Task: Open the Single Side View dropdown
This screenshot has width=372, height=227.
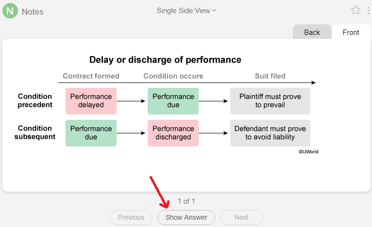Action: pyautogui.click(x=186, y=10)
